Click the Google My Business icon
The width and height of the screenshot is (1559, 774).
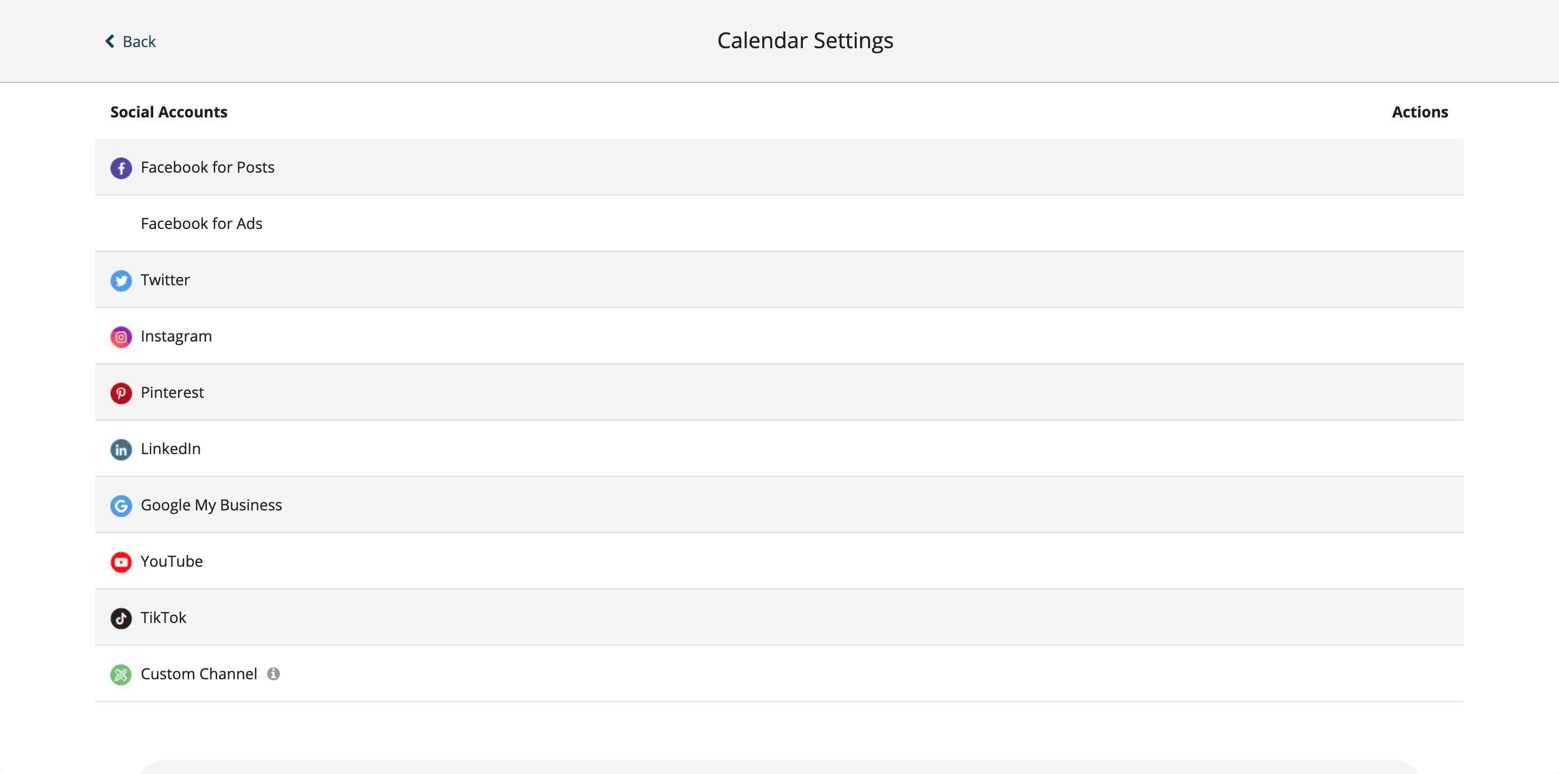(x=121, y=506)
